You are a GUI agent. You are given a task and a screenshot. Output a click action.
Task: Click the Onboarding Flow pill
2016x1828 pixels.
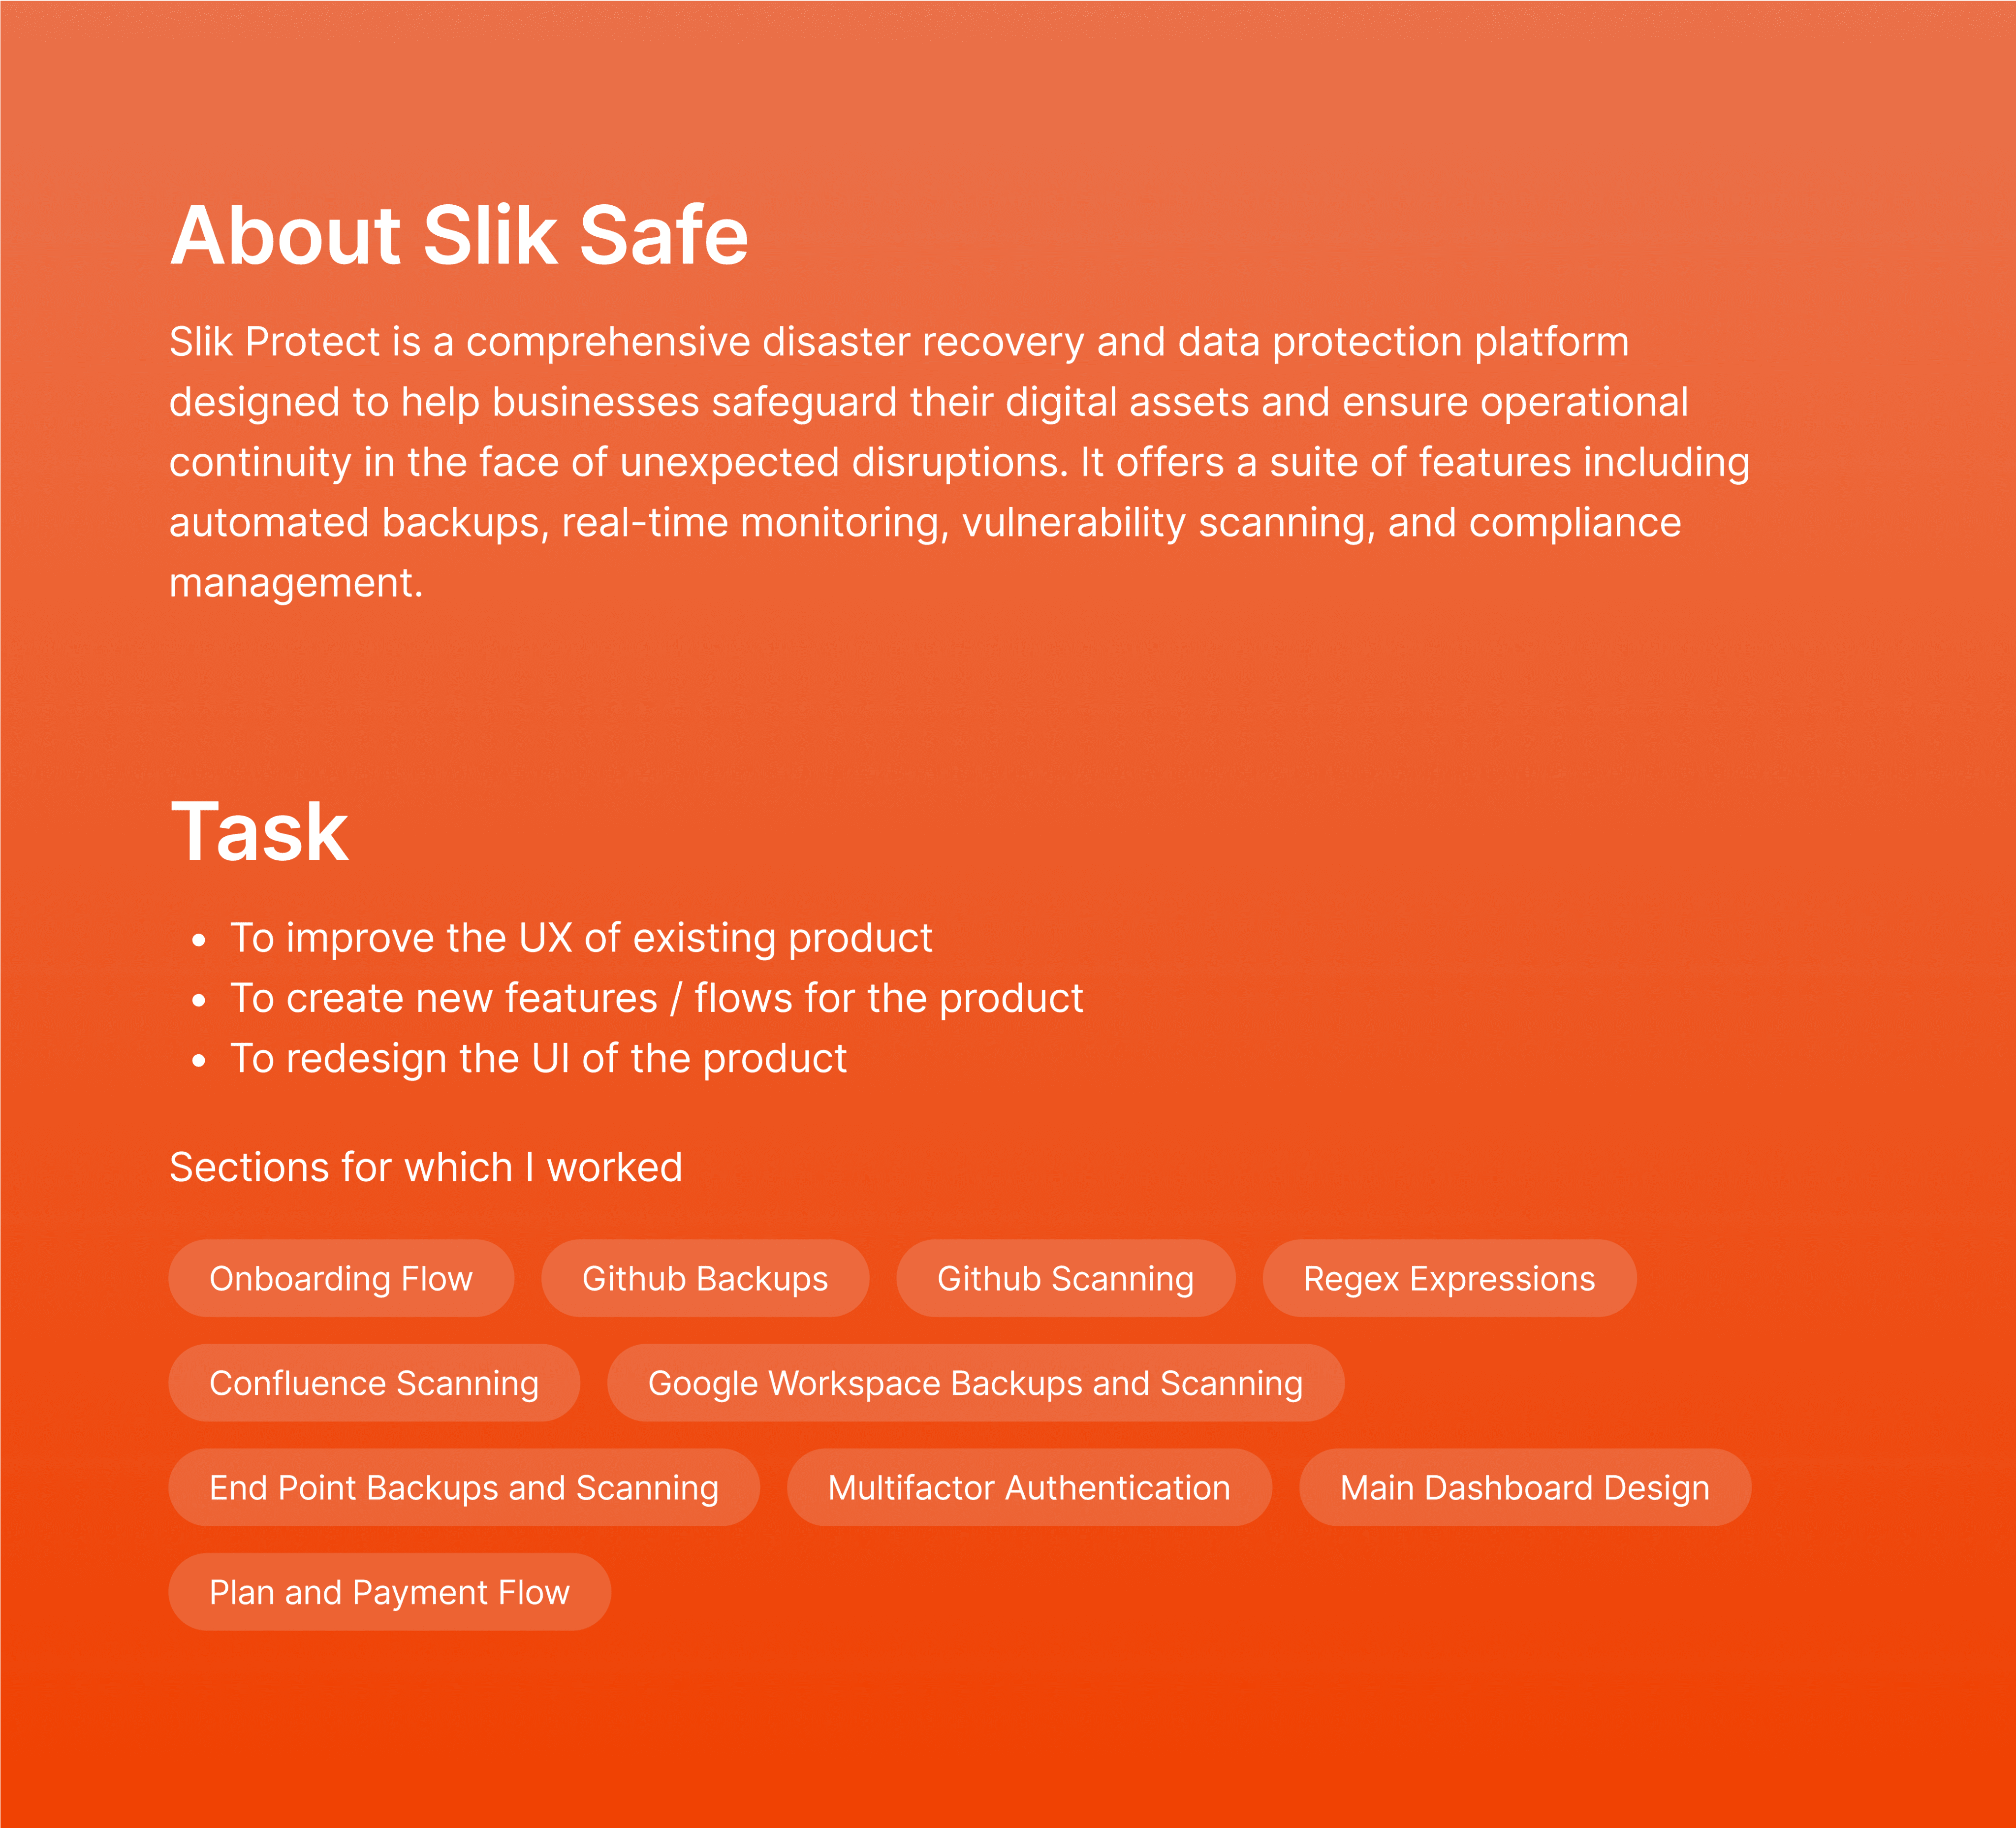pyautogui.click(x=341, y=1278)
